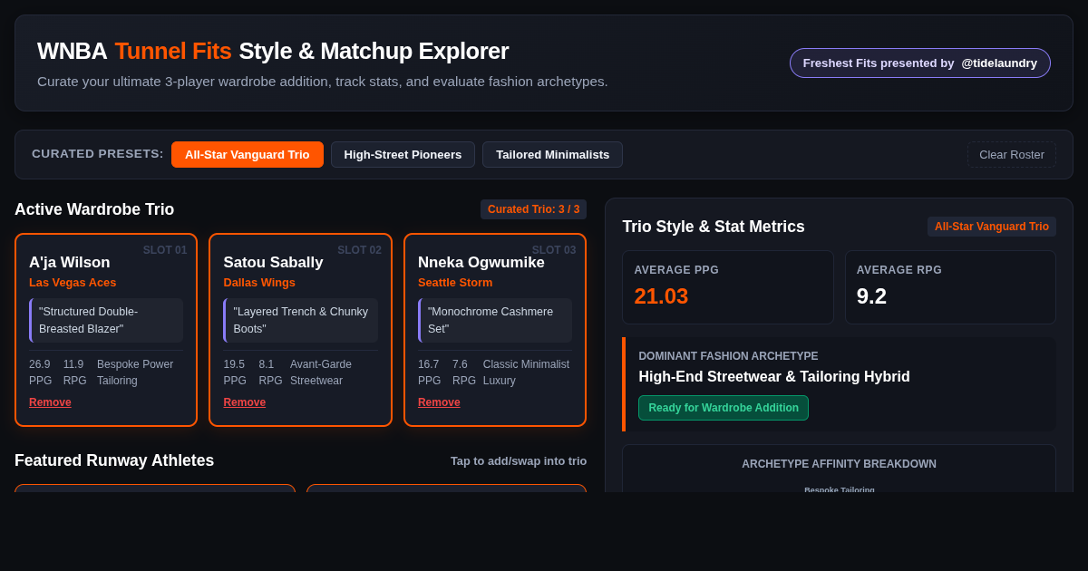Viewport: 1088px width, 571px height.
Task: Click the 7.6 RPG stat
Action: point(464,373)
